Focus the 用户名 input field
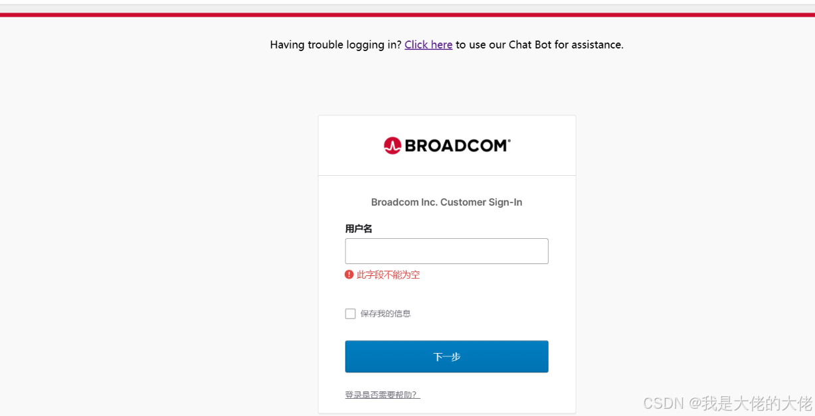The image size is (815, 416). (446, 251)
